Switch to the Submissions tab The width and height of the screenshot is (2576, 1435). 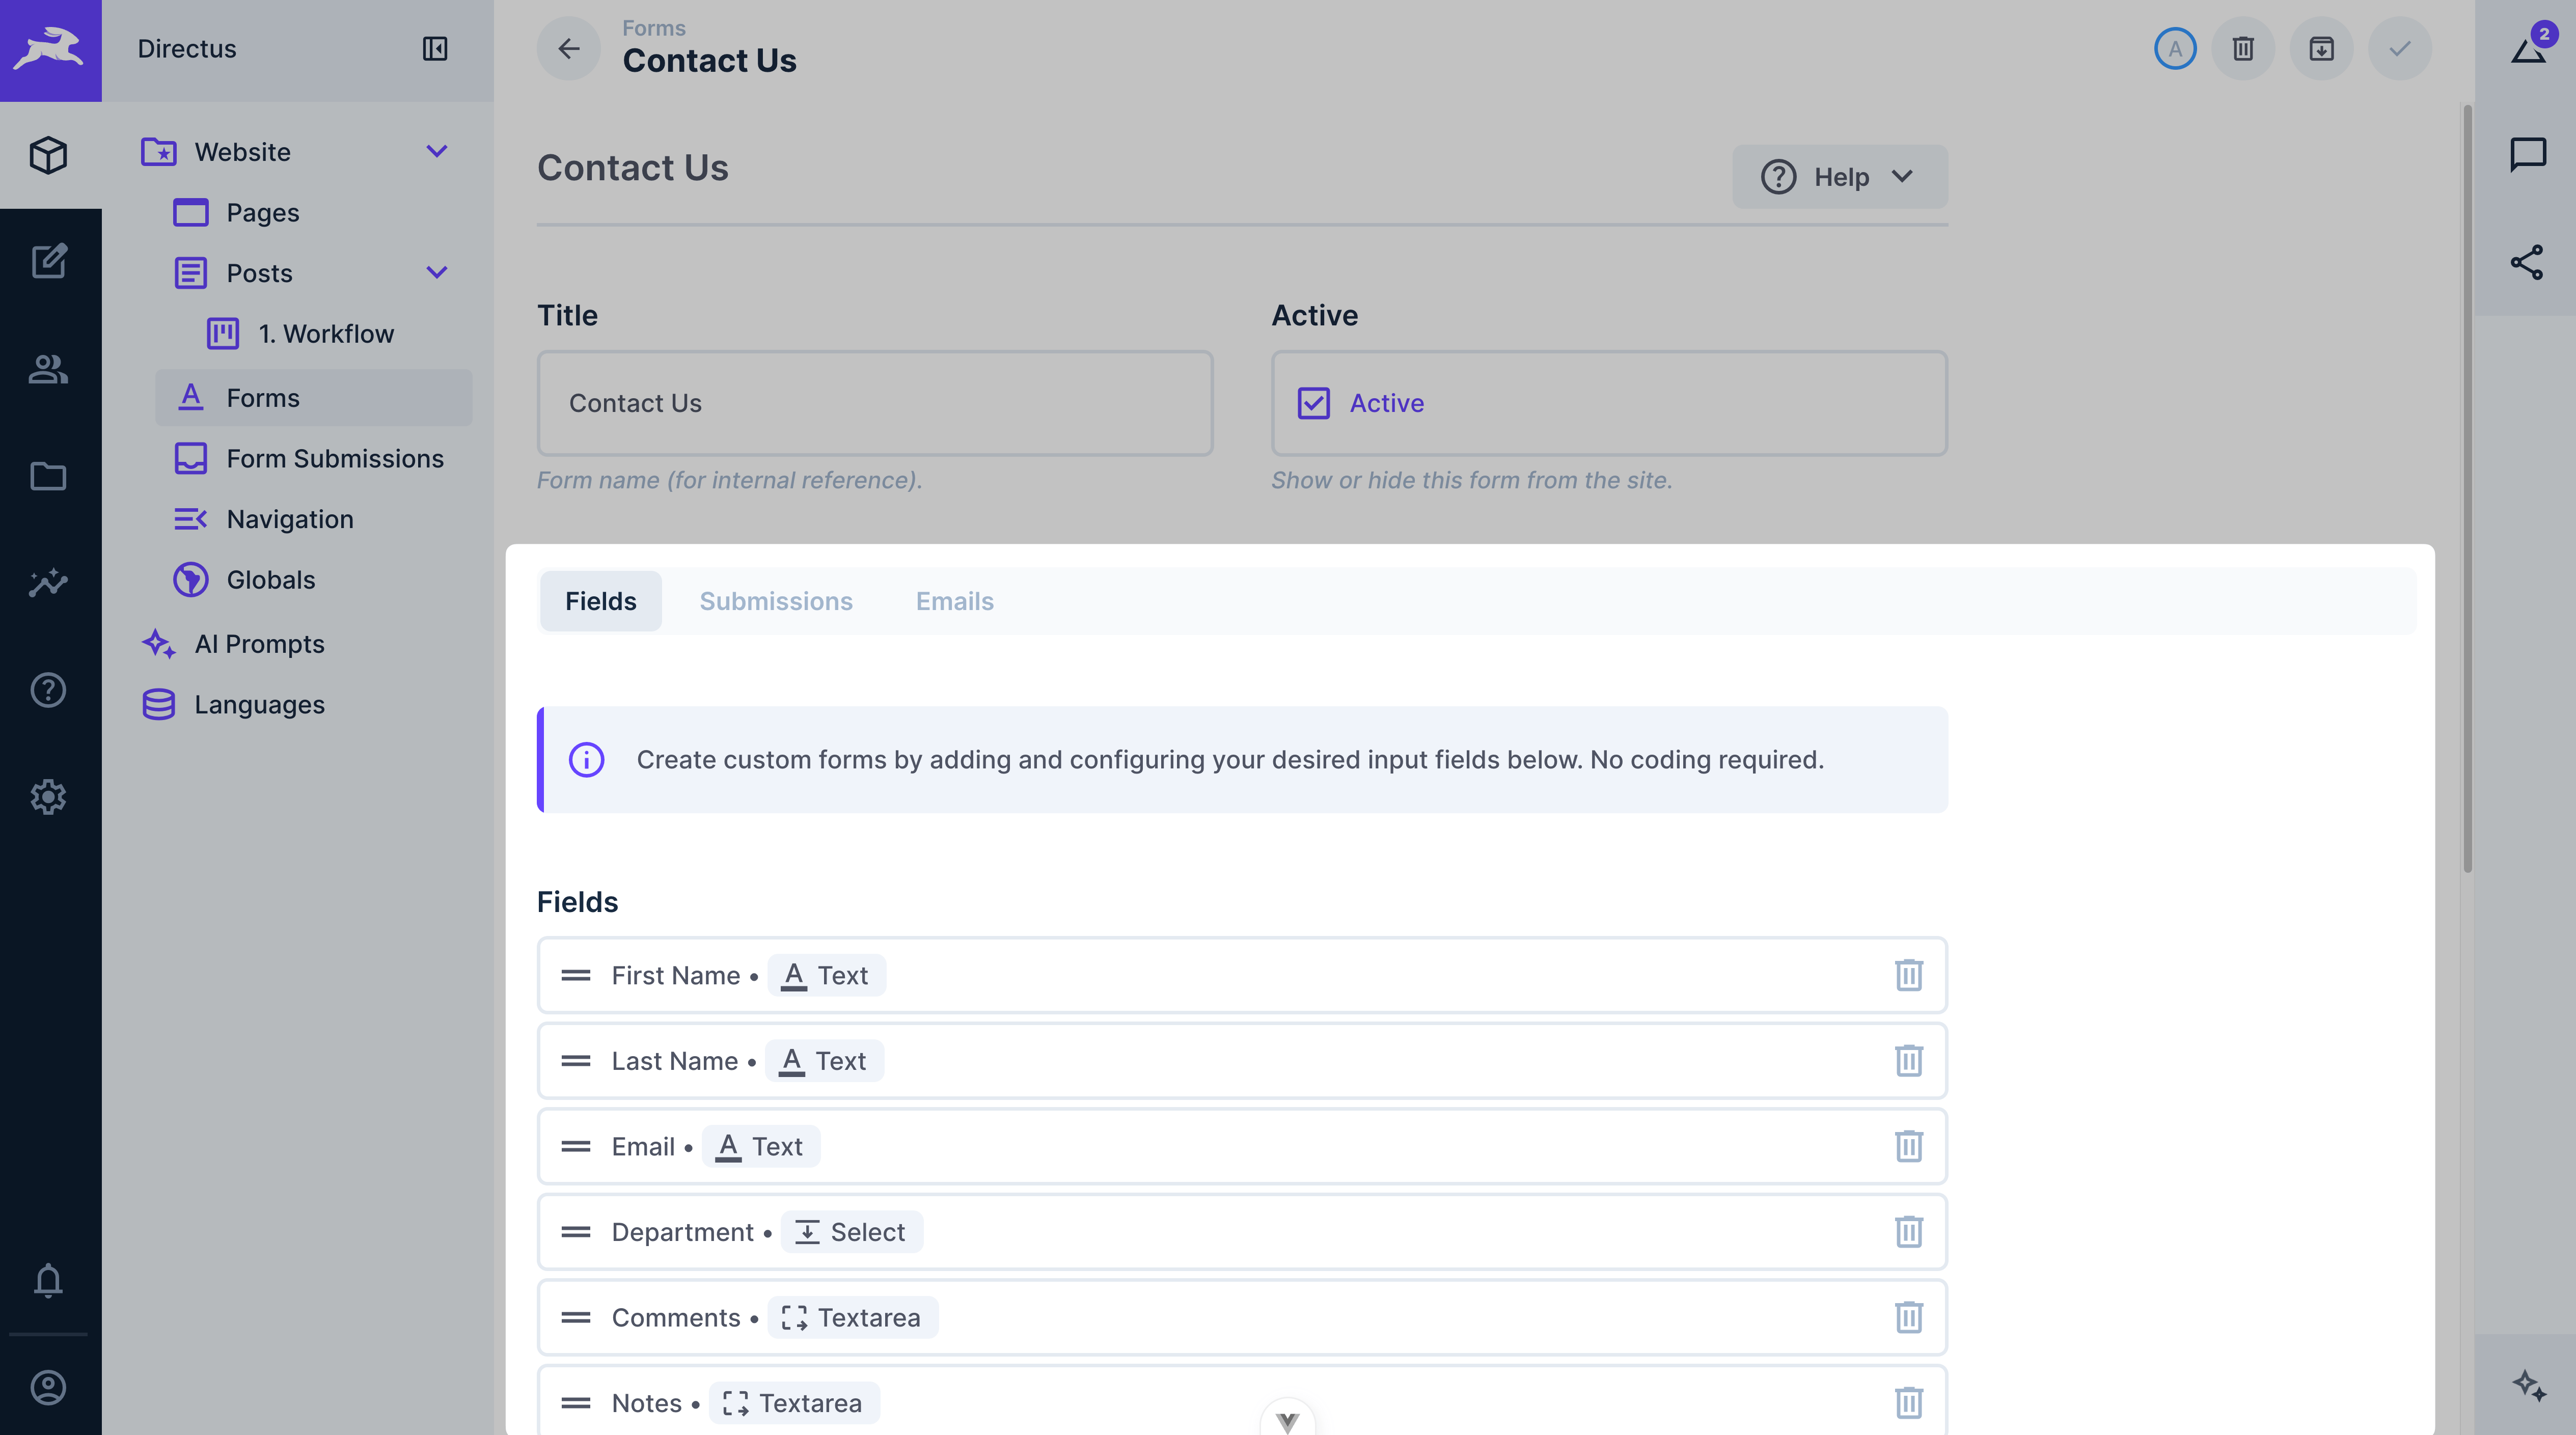coord(776,601)
